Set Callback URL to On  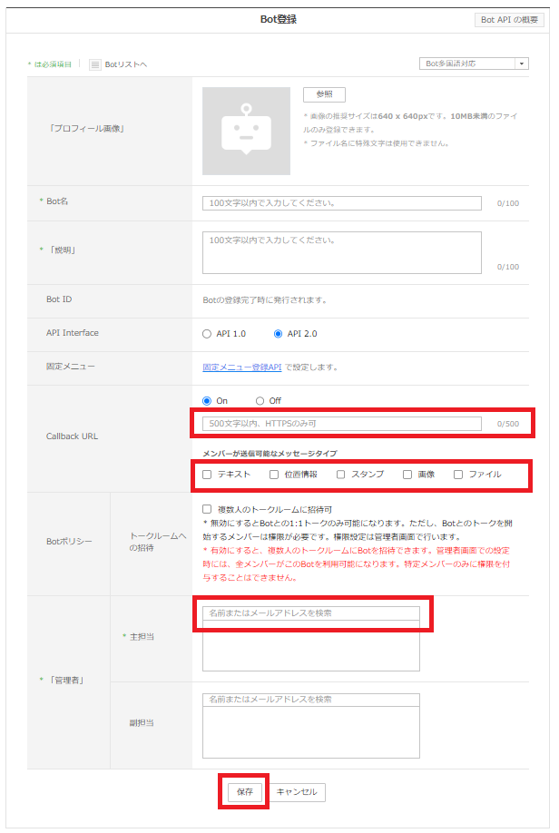pyautogui.click(x=208, y=401)
